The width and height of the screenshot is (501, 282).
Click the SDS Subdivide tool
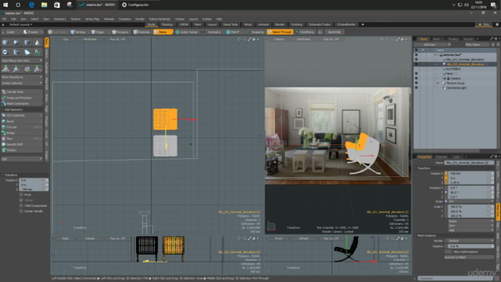(x=22, y=115)
